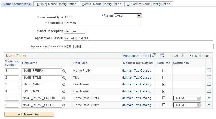Go to First page link
This screenshot has height=119, width=216.
tap(175, 56)
